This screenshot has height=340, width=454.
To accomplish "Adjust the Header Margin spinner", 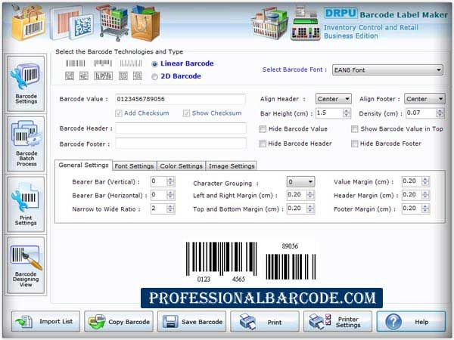I will coord(425,195).
